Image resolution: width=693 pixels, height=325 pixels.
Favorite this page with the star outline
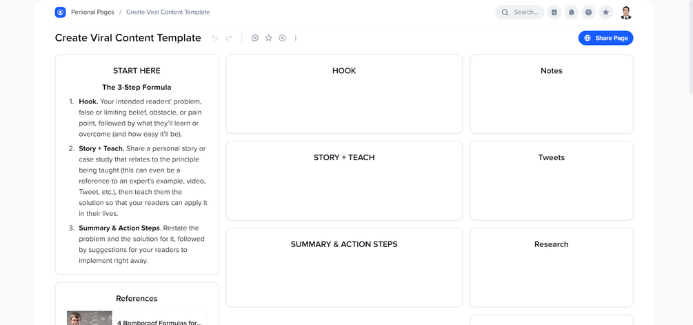tap(269, 38)
